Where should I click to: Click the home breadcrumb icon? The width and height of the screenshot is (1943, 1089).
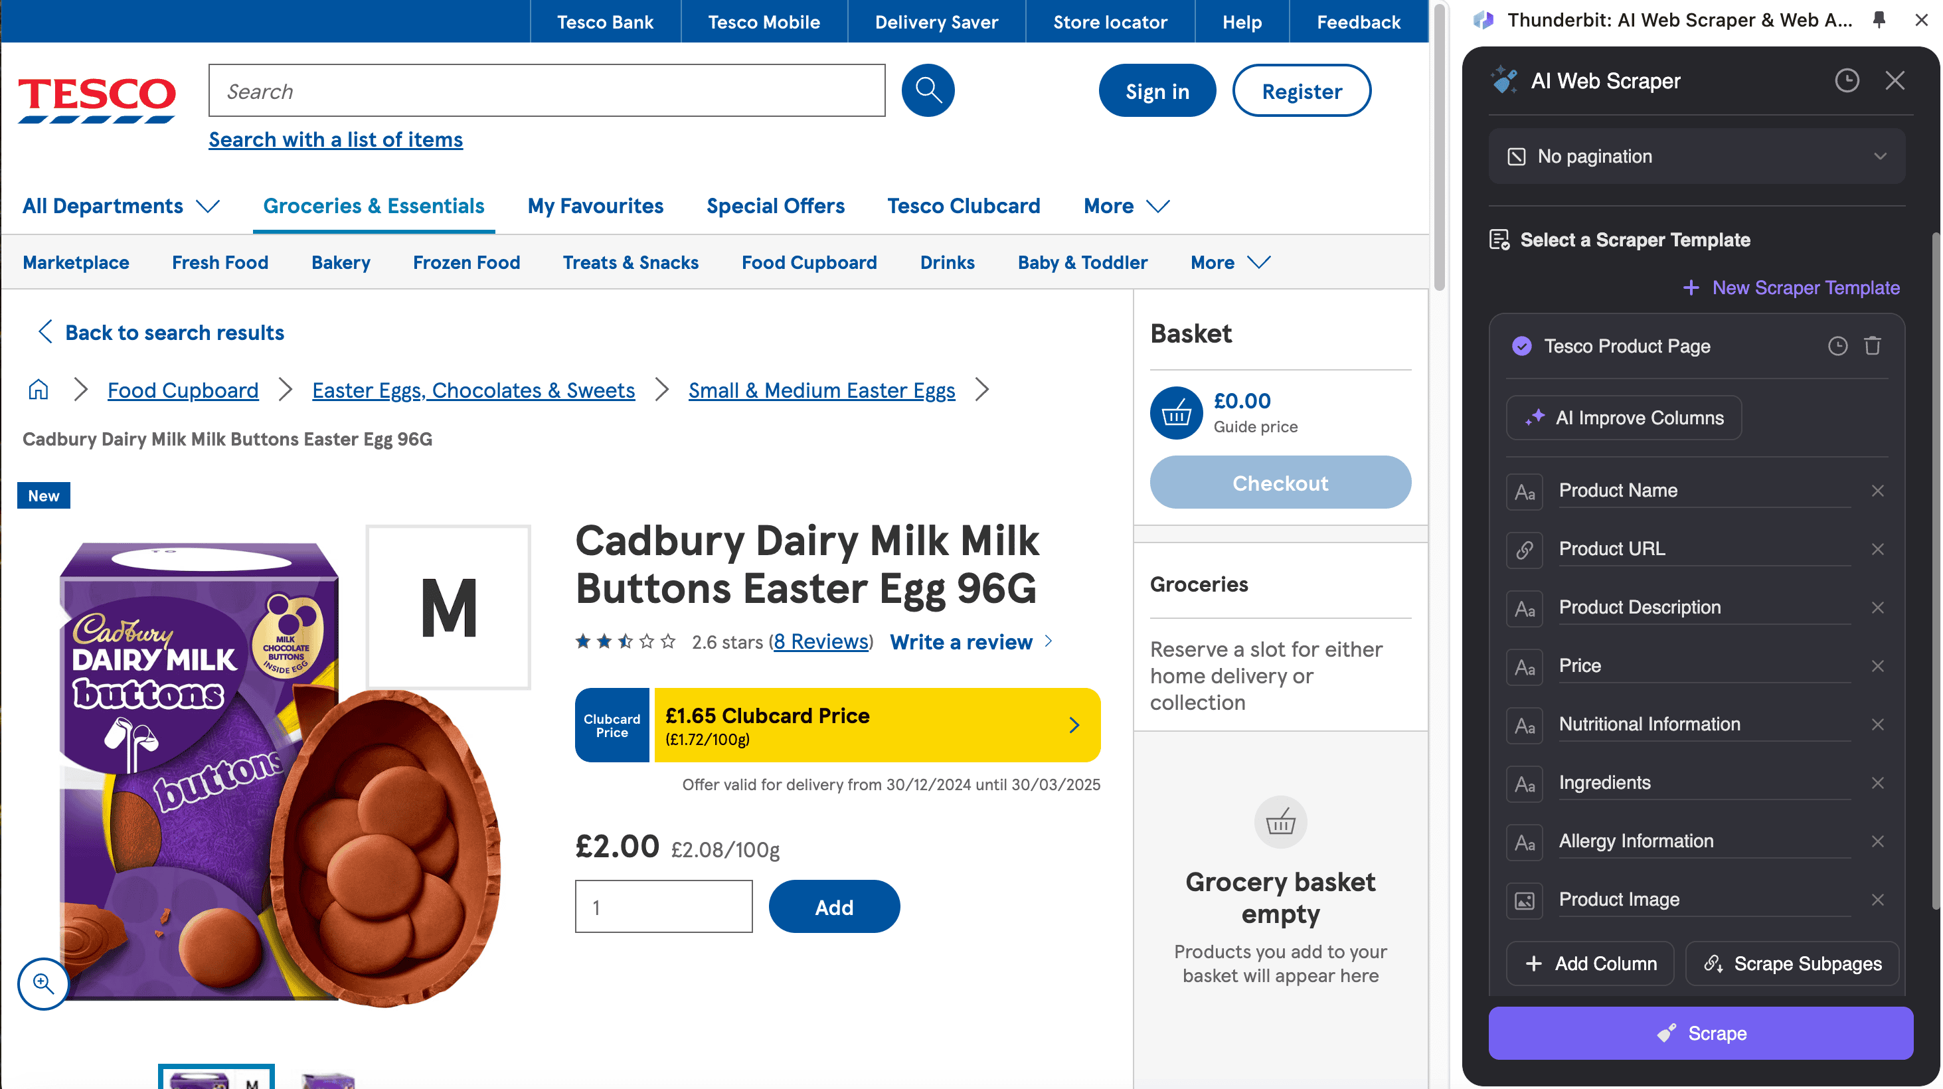point(38,390)
